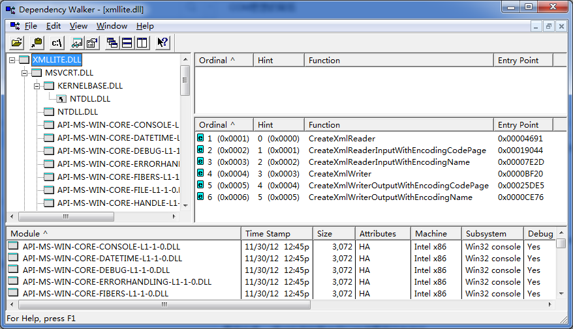Viewport: 573px width, 329px height.
Task: Open module Properties from the toolbar
Action: [x=92, y=43]
